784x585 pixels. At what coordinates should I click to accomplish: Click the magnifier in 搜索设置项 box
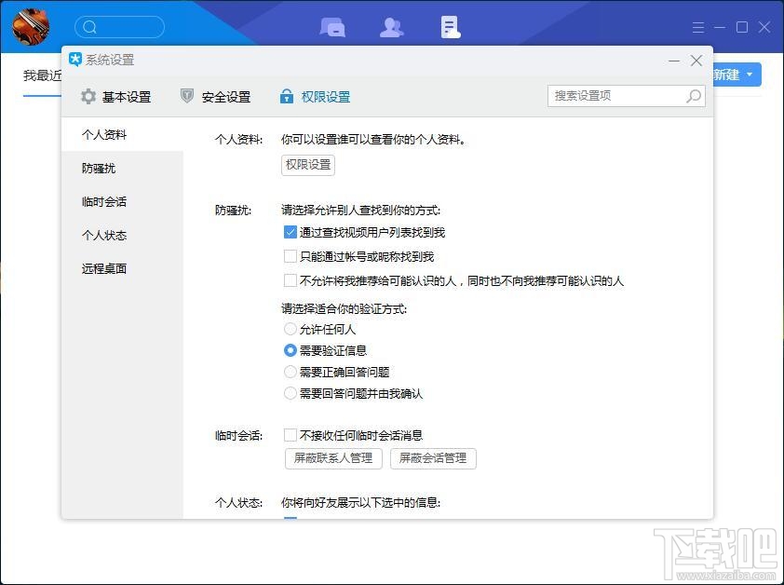693,95
